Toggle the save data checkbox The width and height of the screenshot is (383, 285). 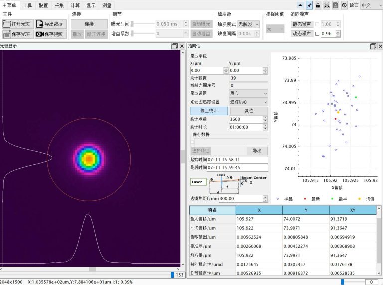coord(192,142)
